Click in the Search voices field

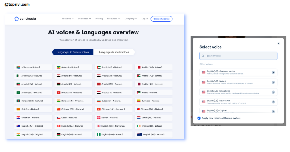pos(238,56)
